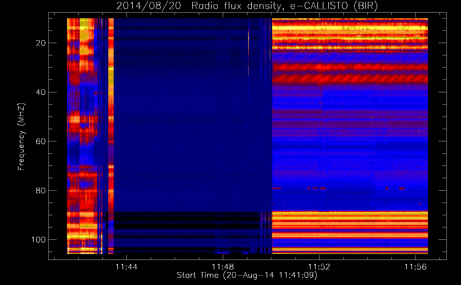
Task: Click the time tick label 11:48
Action: point(223,267)
